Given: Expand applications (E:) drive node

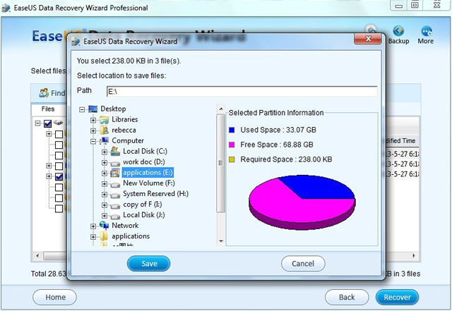Looking at the screenshot, I should coord(105,173).
